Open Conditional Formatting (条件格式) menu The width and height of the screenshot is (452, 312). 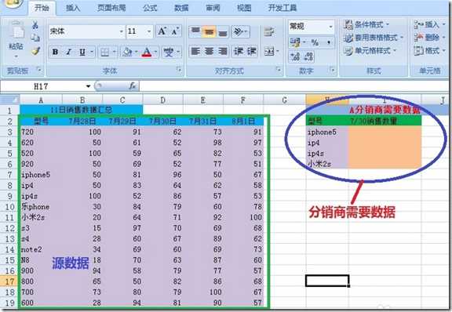tap(366, 25)
